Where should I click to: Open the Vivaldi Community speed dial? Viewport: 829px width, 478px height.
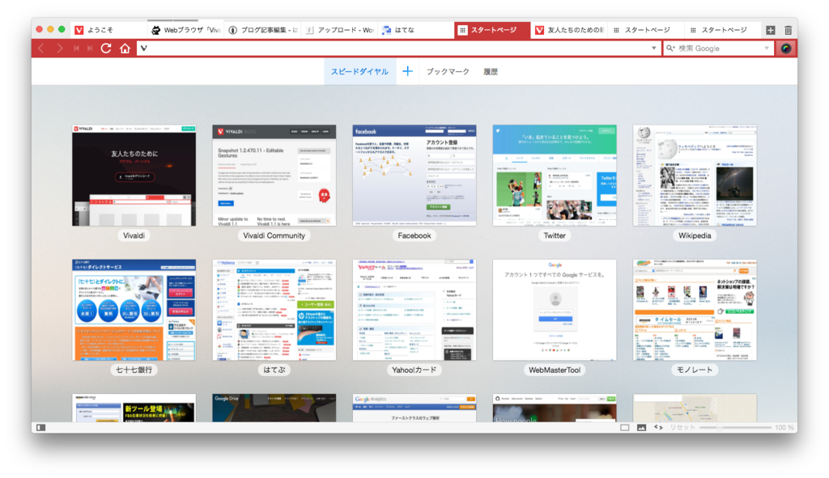274,176
